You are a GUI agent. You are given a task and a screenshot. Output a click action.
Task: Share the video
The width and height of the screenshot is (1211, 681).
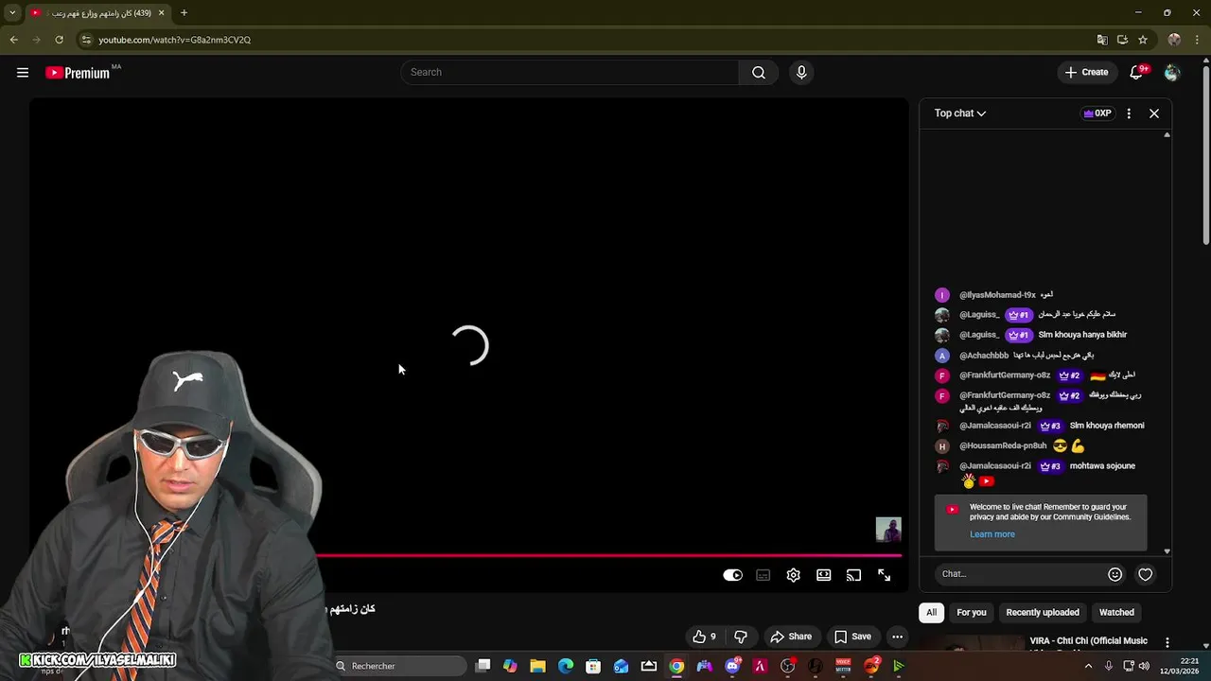tap(791, 637)
